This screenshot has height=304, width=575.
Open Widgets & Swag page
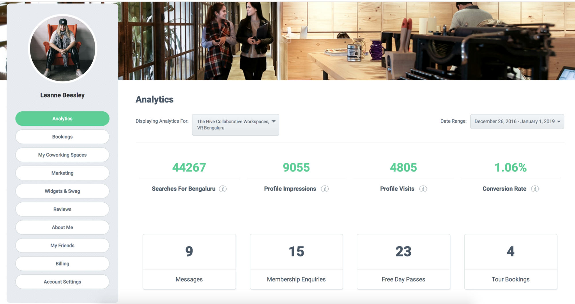(x=62, y=191)
